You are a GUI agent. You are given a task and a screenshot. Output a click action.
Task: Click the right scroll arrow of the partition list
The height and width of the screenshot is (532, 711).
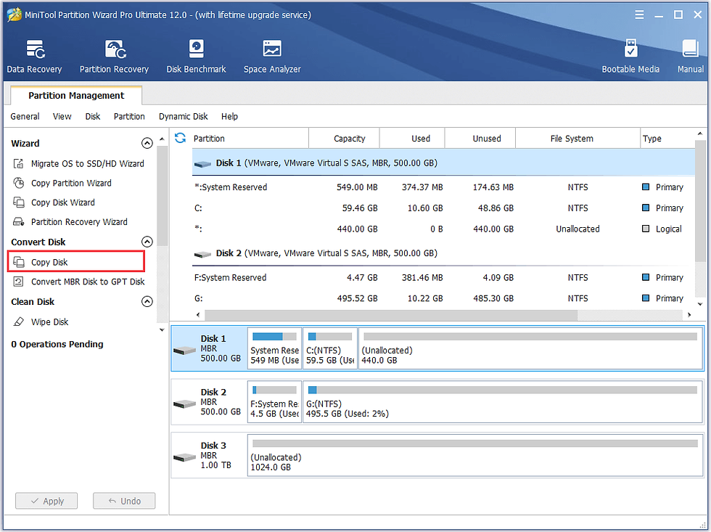click(x=689, y=314)
